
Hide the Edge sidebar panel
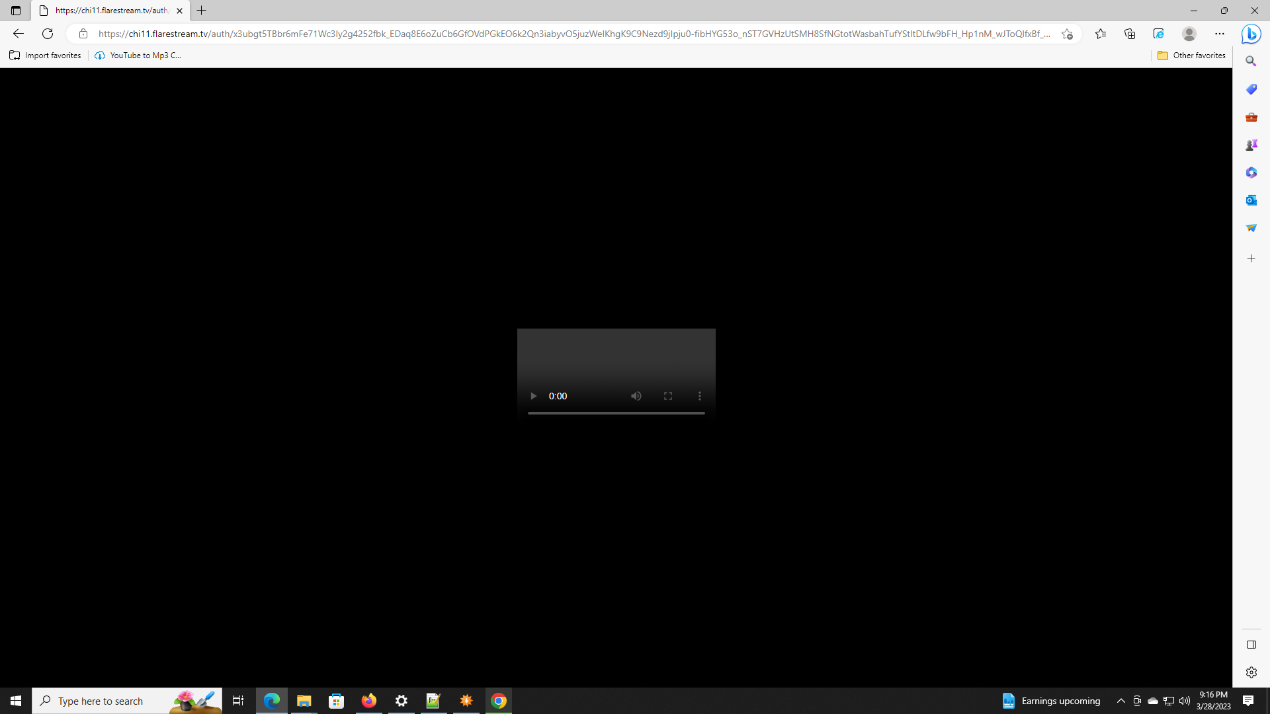(x=1251, y=645)
